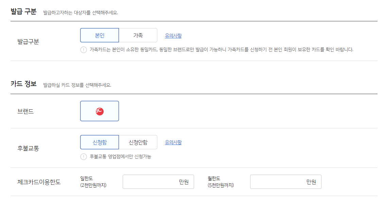Choose 신청안함 for postpaid transit
This screenshot has height=198, width=384.
(138, 142)
